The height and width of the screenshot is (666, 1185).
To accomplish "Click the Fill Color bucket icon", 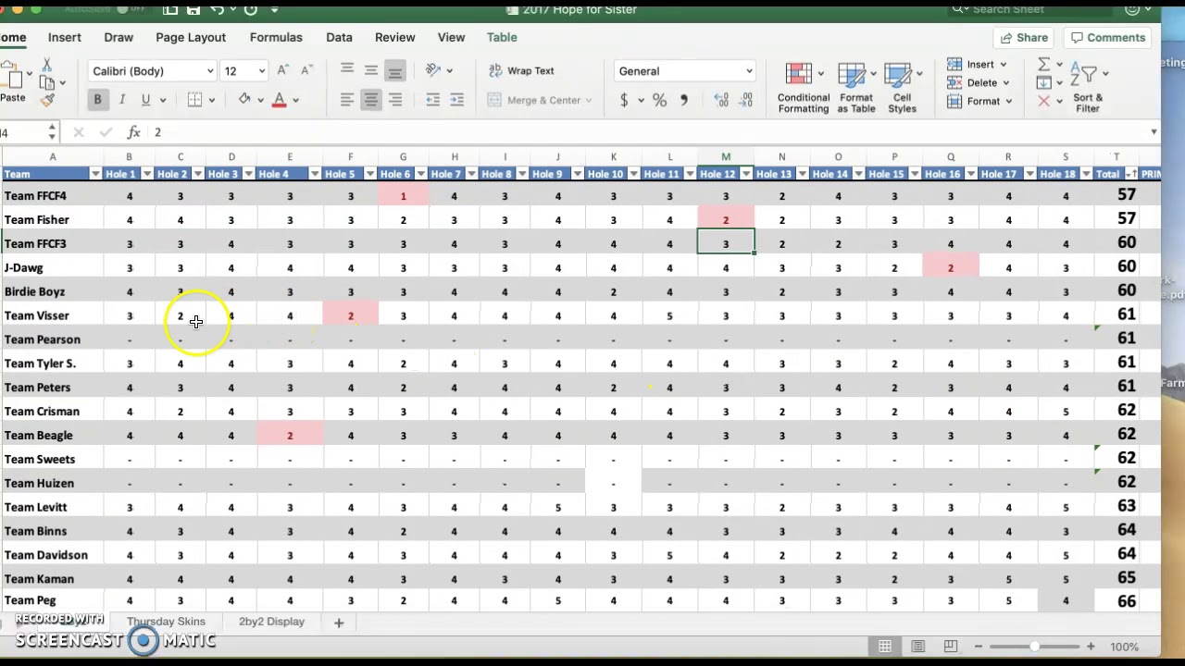I will click(244, 100).
